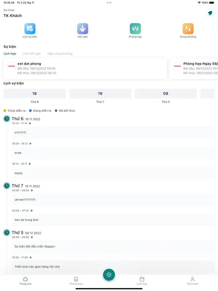Click the Viettel logo on 'est dat phong' card
This screenshot has height=291, width=218.
pyautogui.click(x=11, y=66)
